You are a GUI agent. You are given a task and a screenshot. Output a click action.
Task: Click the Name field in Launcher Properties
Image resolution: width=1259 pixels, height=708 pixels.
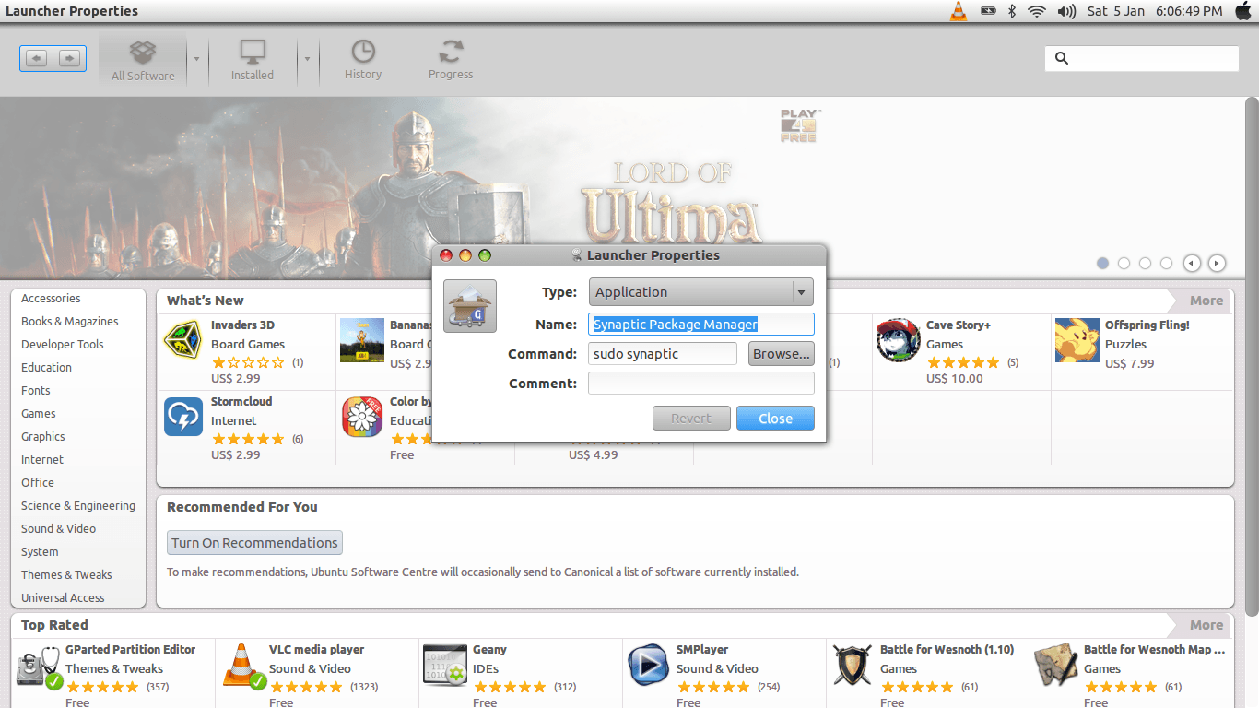point(701,324)
